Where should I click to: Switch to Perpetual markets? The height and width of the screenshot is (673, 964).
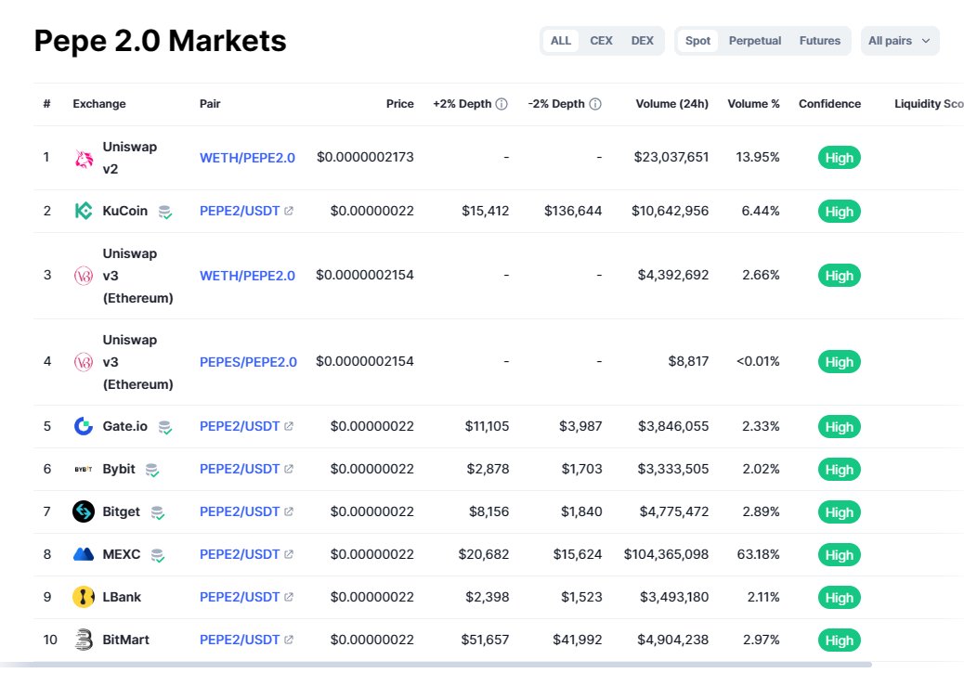(755, 41)
